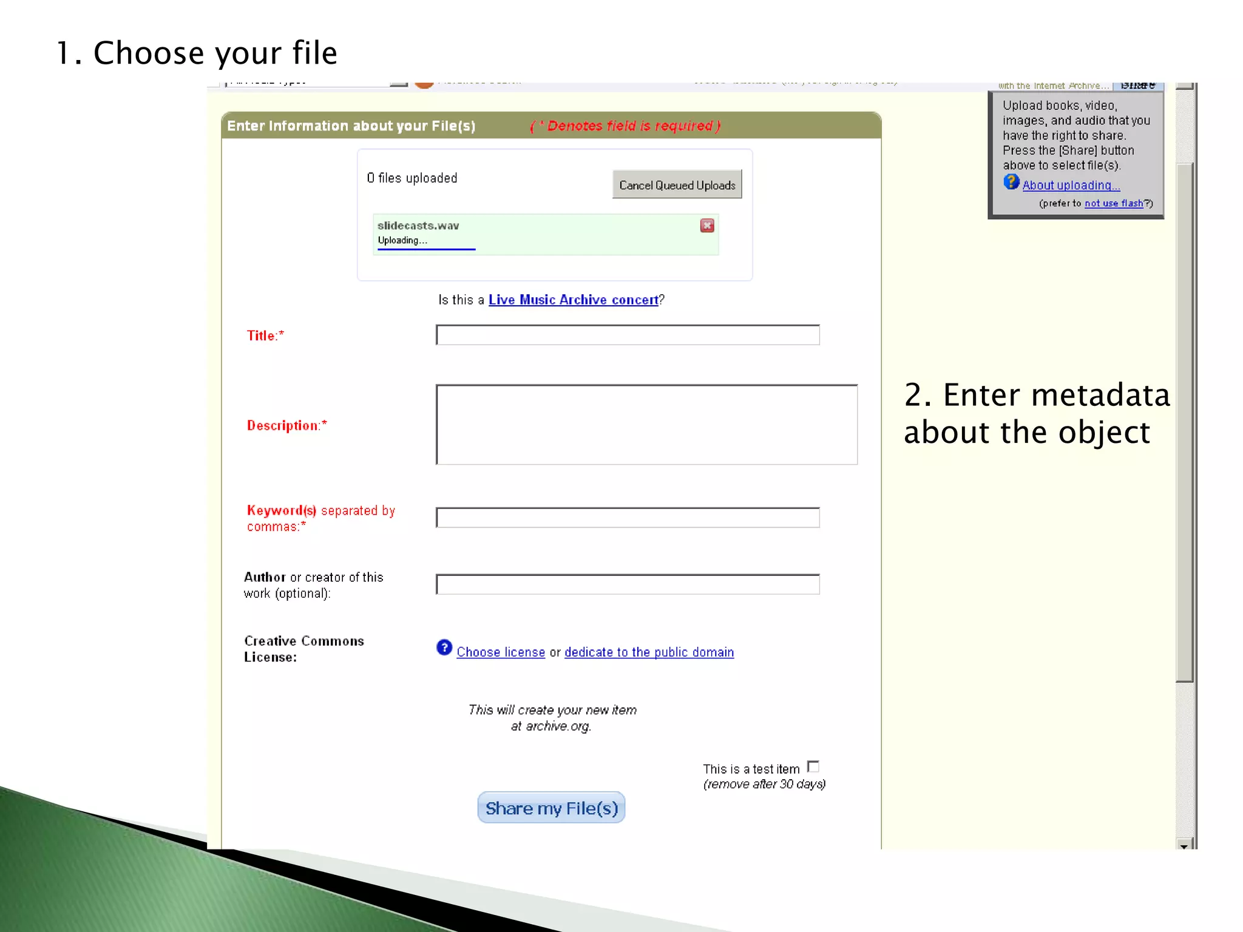The image size is (1243, 932).
Task: Click the About uploading question mark icon
Action: 1011,182
